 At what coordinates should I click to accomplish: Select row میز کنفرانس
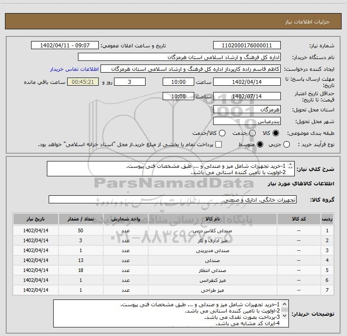pos(173,280)
